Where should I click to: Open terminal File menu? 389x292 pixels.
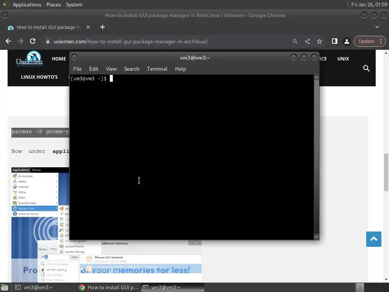77,69
